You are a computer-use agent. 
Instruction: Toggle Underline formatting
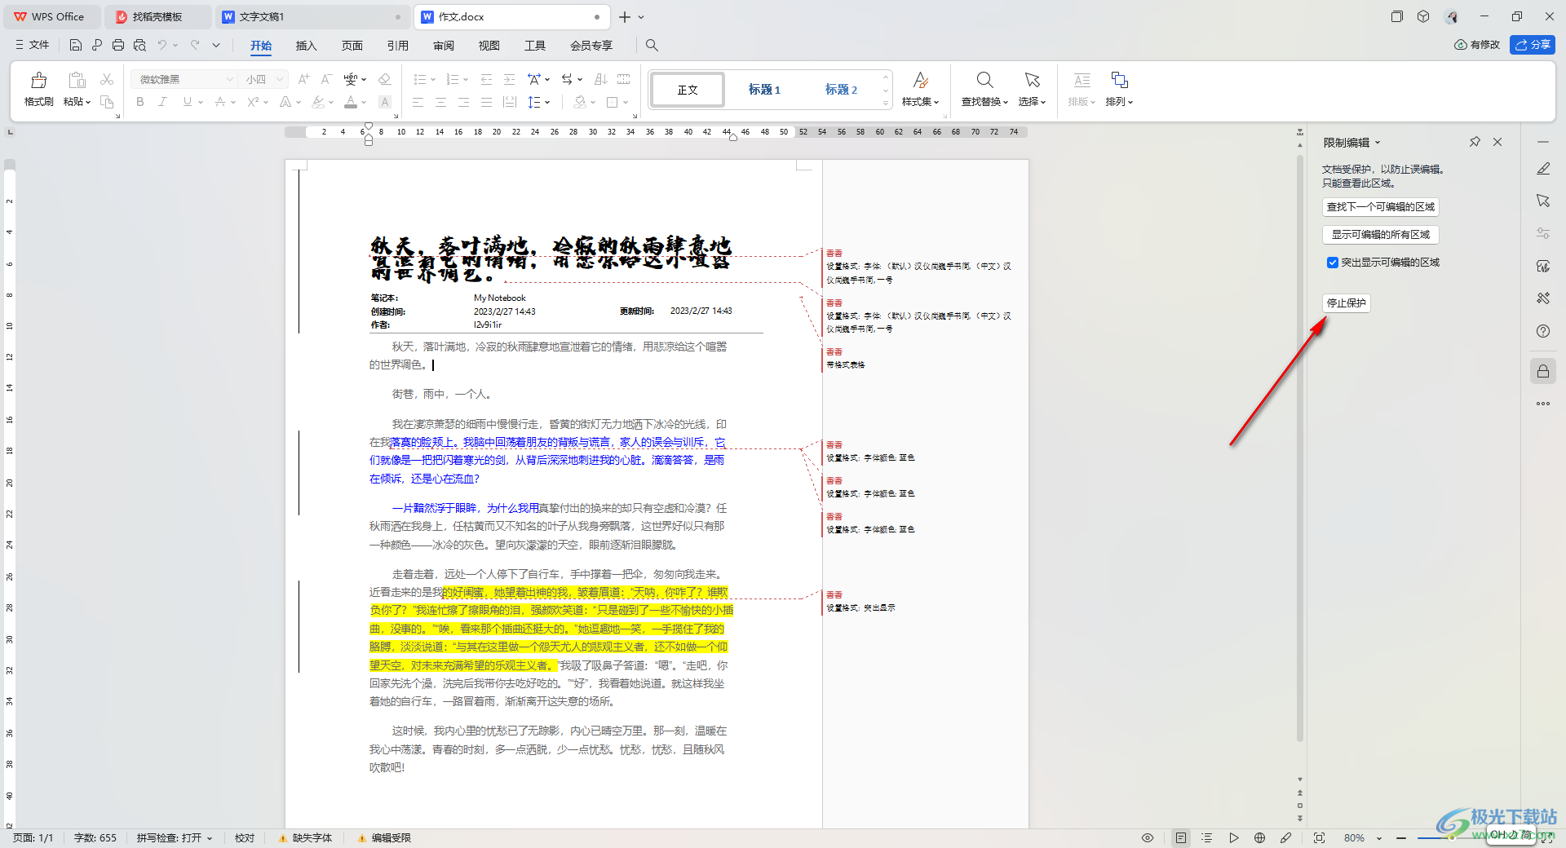click(x=188, y=102)
